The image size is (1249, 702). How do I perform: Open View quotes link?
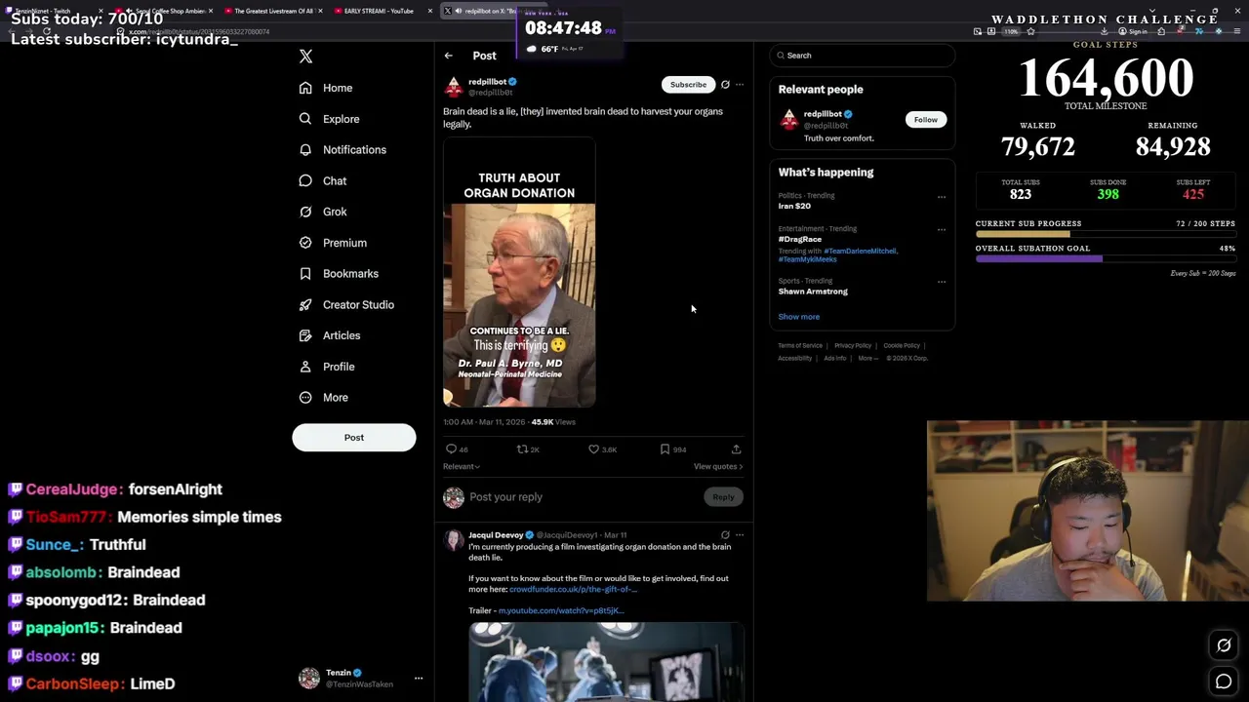[718, 467]
